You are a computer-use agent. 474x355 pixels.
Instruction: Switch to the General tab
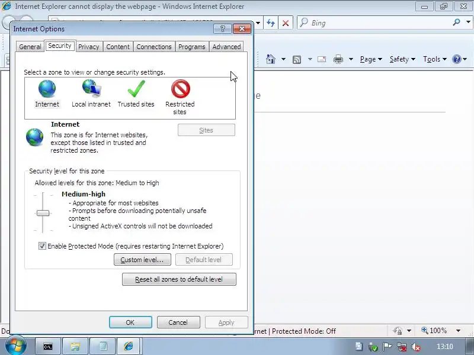click(x=30, y=47)
